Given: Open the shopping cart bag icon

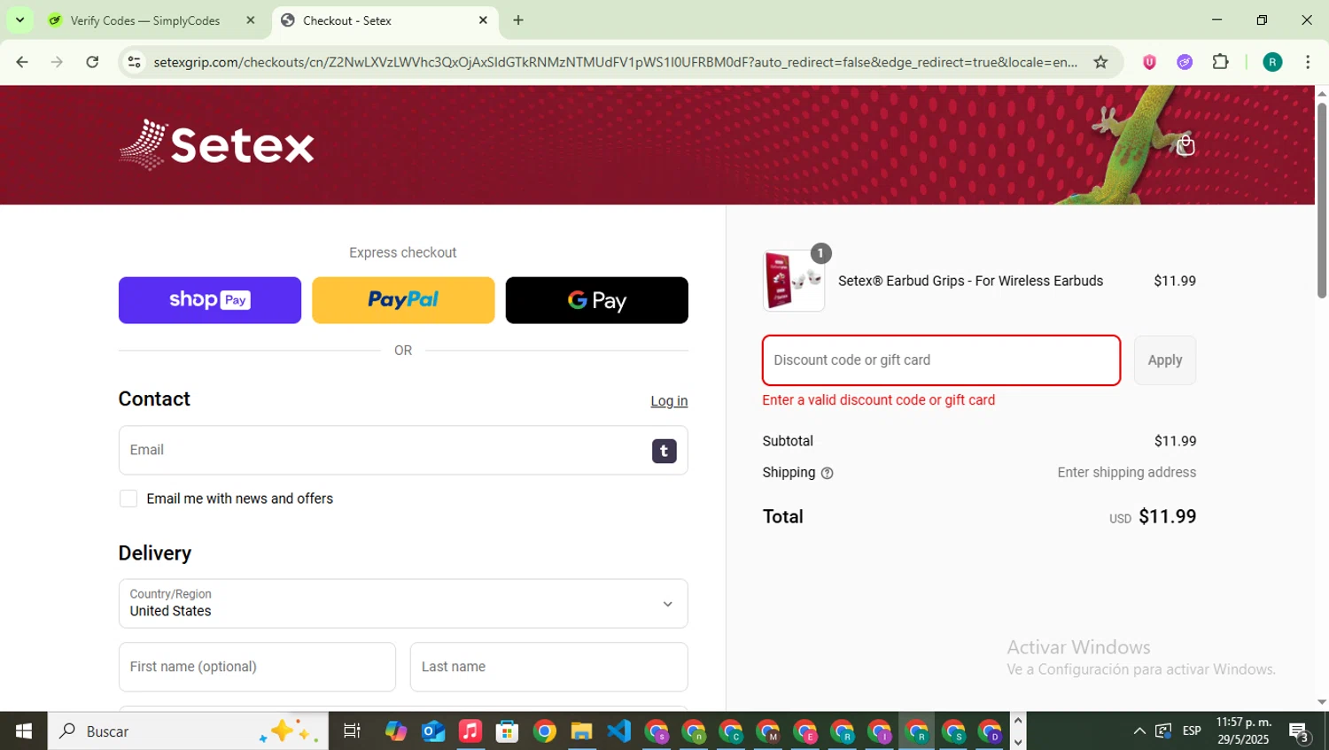Looking at the screenshot, I should click(1185, 144).
